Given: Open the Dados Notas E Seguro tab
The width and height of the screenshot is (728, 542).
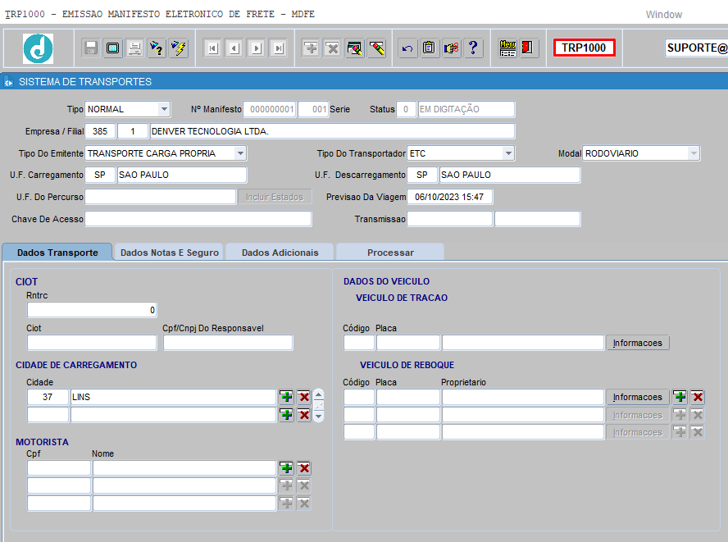Looking at the screenshot, I should [170, 253].
